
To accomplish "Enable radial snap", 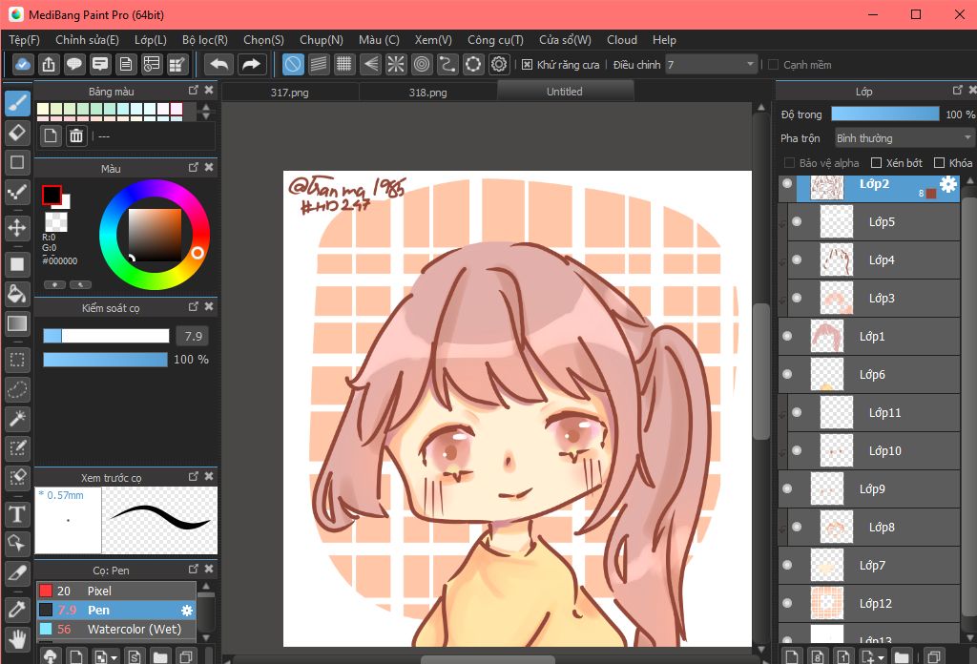I will [x=396, y=64].
